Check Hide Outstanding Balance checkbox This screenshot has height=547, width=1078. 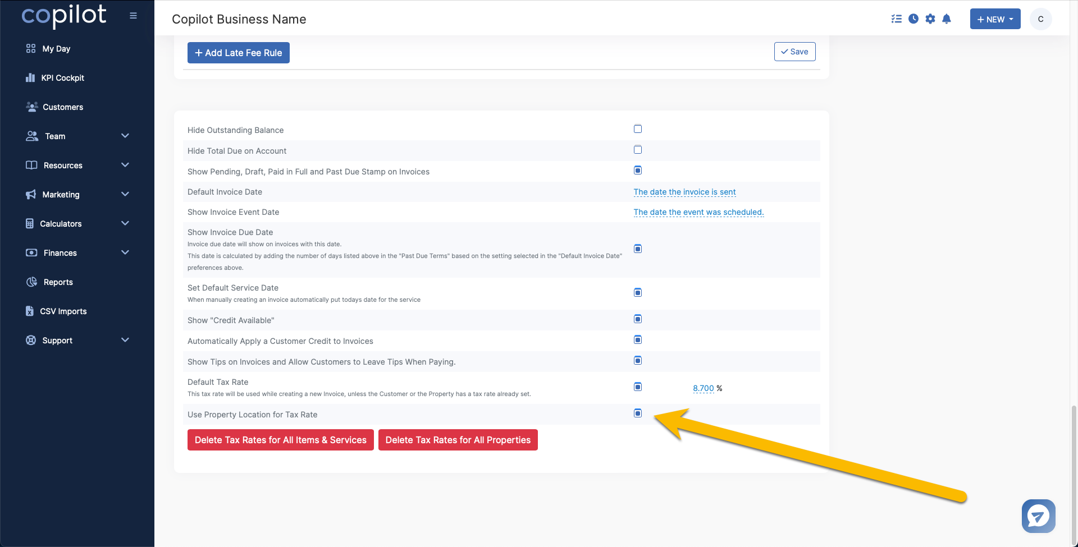coord(638,129)
